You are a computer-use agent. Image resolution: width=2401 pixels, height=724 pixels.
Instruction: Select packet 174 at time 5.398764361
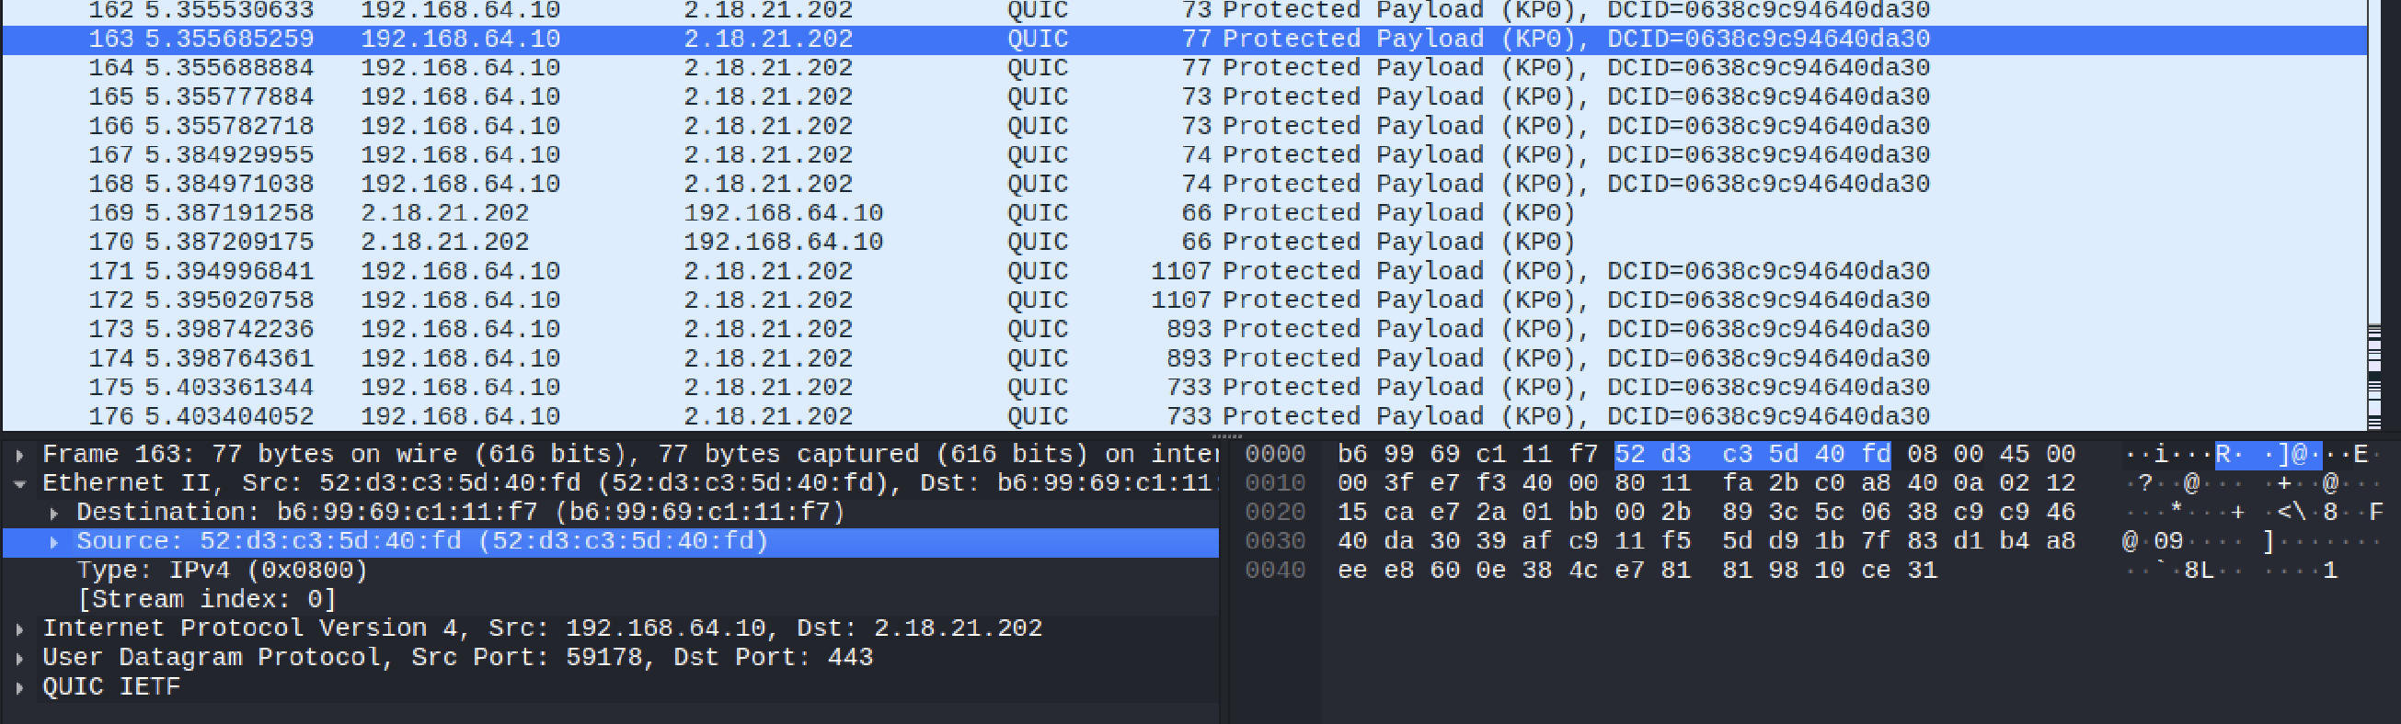coord(1184,358)
